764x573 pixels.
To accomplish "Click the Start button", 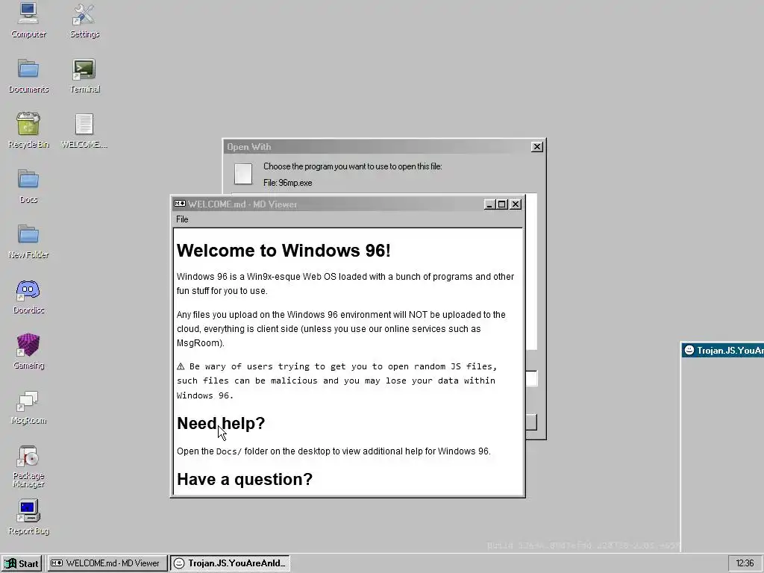I will (22, 563).
